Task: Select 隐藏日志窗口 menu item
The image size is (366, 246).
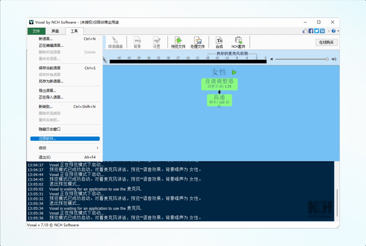Action: [x=65, y=129]
